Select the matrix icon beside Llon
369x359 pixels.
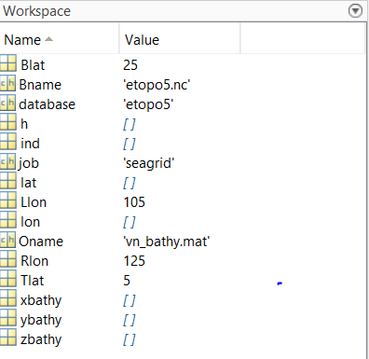pyautogui.click(x=8, y=200)
